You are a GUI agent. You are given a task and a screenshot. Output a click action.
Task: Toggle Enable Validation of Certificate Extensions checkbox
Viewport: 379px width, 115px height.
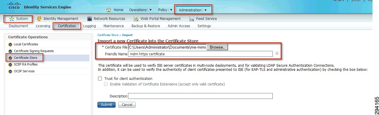pos(106,84)
